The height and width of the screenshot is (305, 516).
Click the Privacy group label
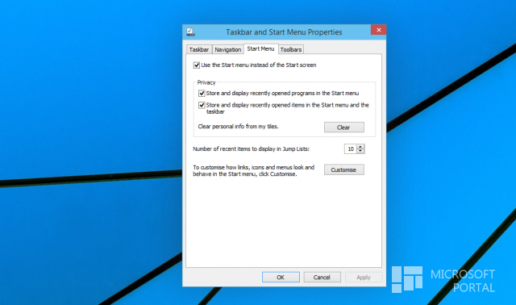coord(206,82)
